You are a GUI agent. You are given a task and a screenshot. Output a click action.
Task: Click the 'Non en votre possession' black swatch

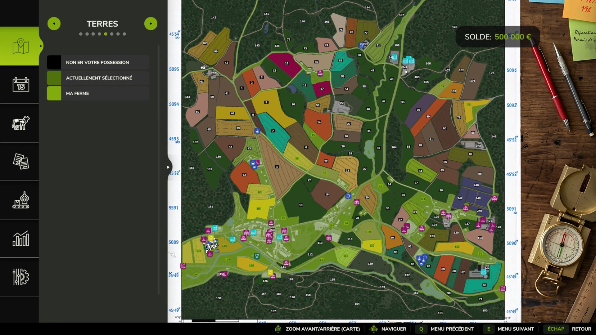[54, 62]
